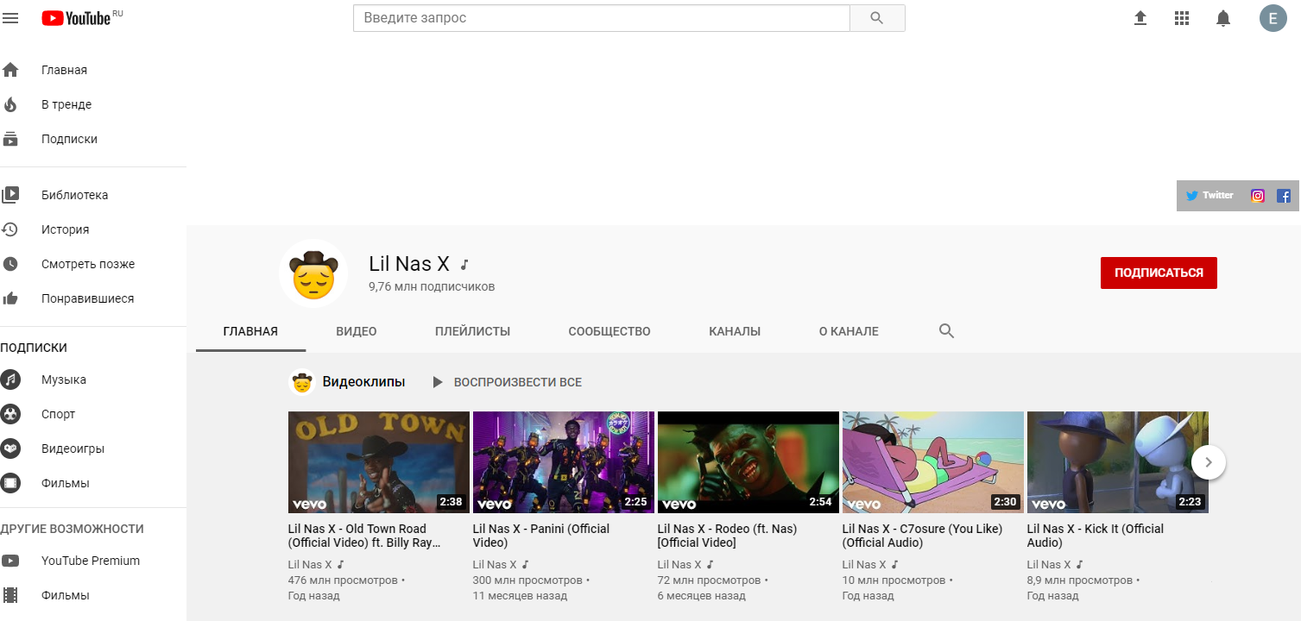Click the search magnifier button
The width and height of the screenshot is (1301, 621).
click(877, 18)
